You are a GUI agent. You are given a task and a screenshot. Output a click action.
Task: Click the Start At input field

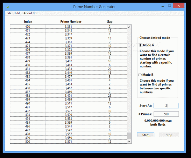tap(166, 106)
